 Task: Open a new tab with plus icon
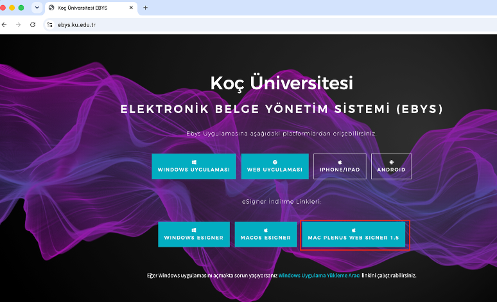pos(146,8)
